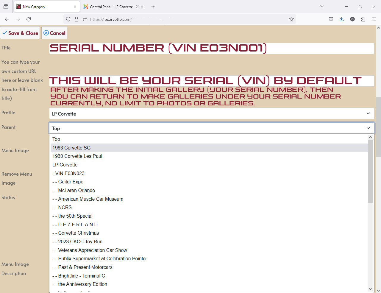Select '- - the Anniversary Edition' option
381x293 pixels.
(x=209, y=284)
